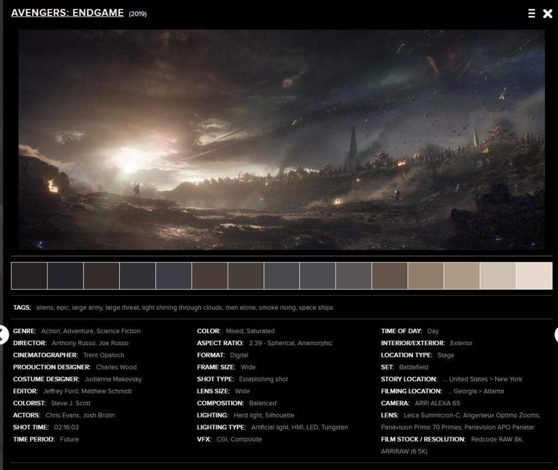This screenshot has height=470, width=558.
Task: Filter by genre Action
Action: pos(50,331)
